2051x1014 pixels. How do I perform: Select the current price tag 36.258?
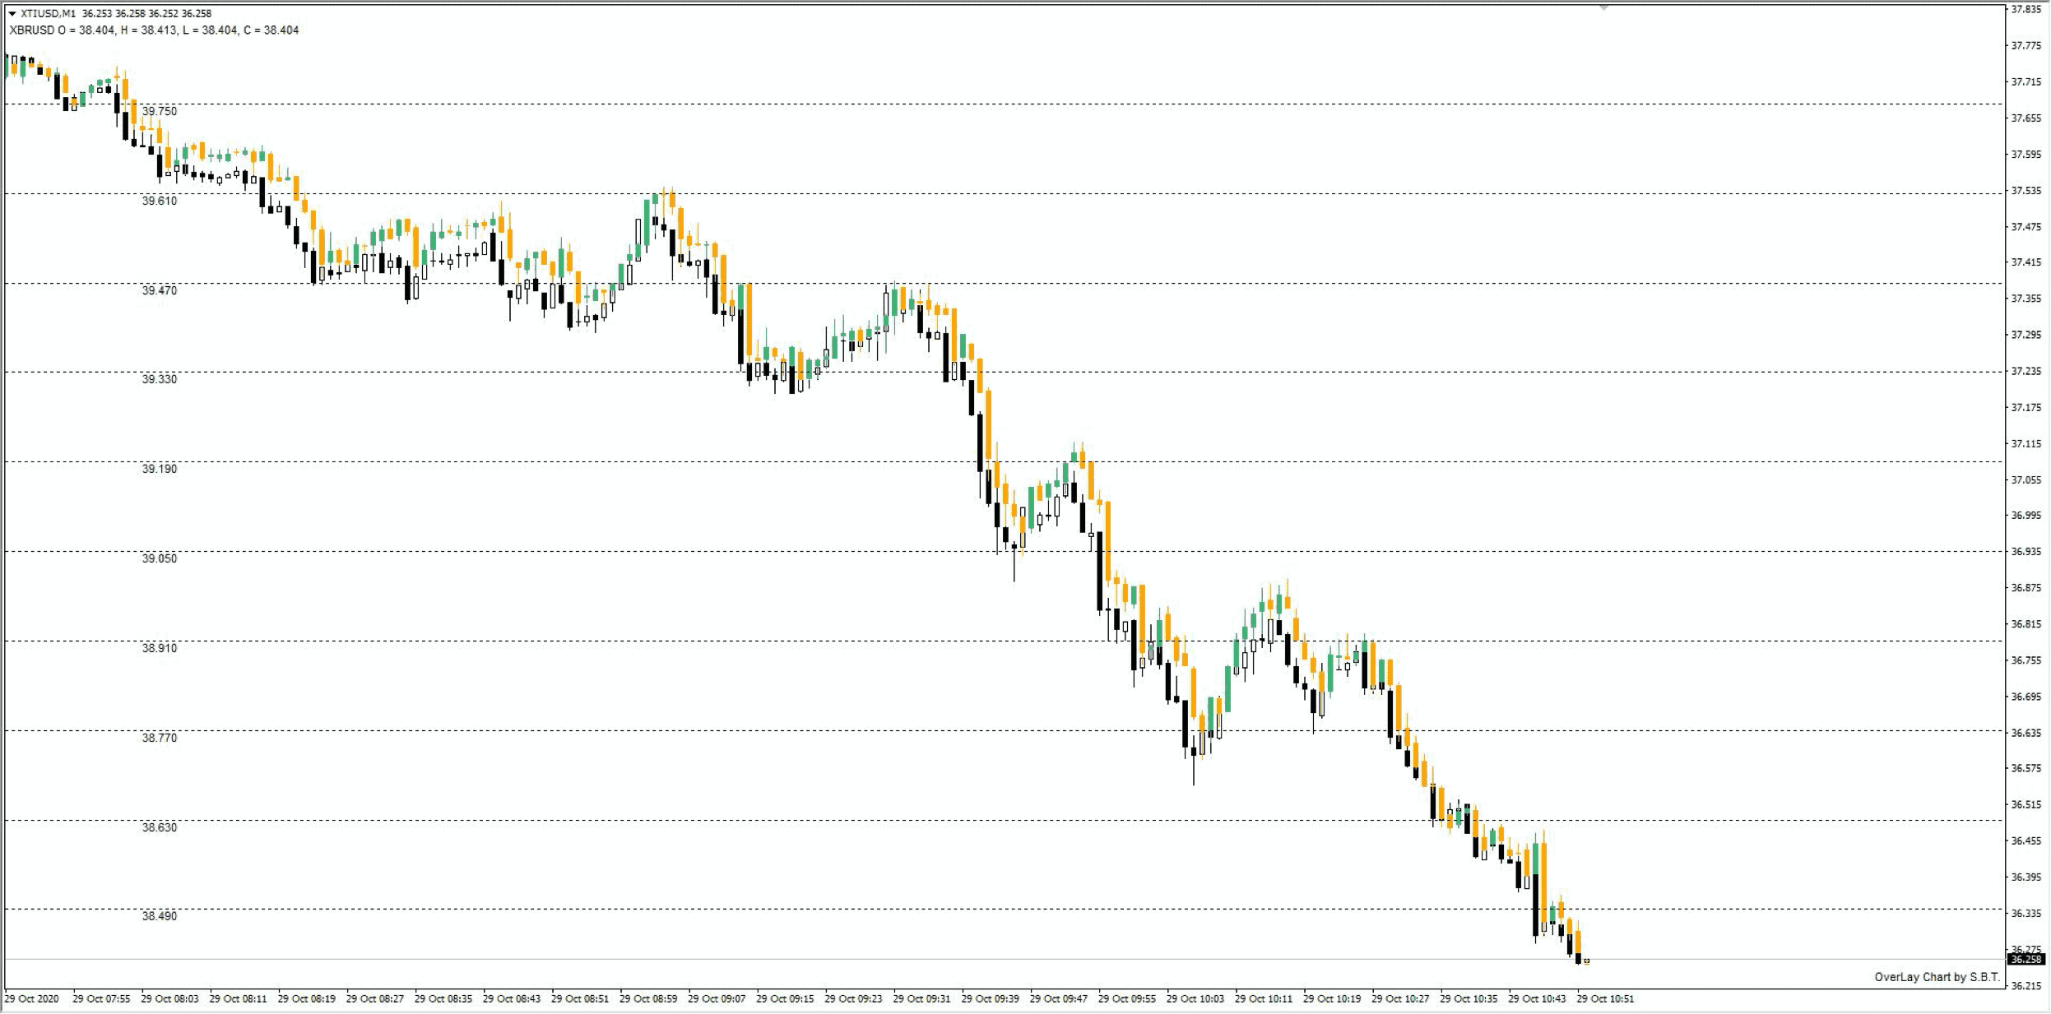point(2025,959)
